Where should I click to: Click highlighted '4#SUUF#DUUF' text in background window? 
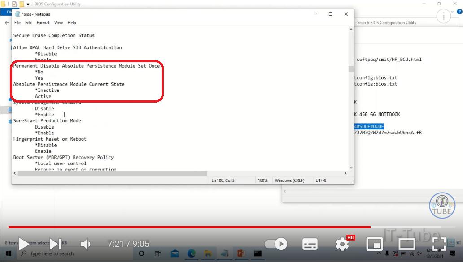point(369,126)
